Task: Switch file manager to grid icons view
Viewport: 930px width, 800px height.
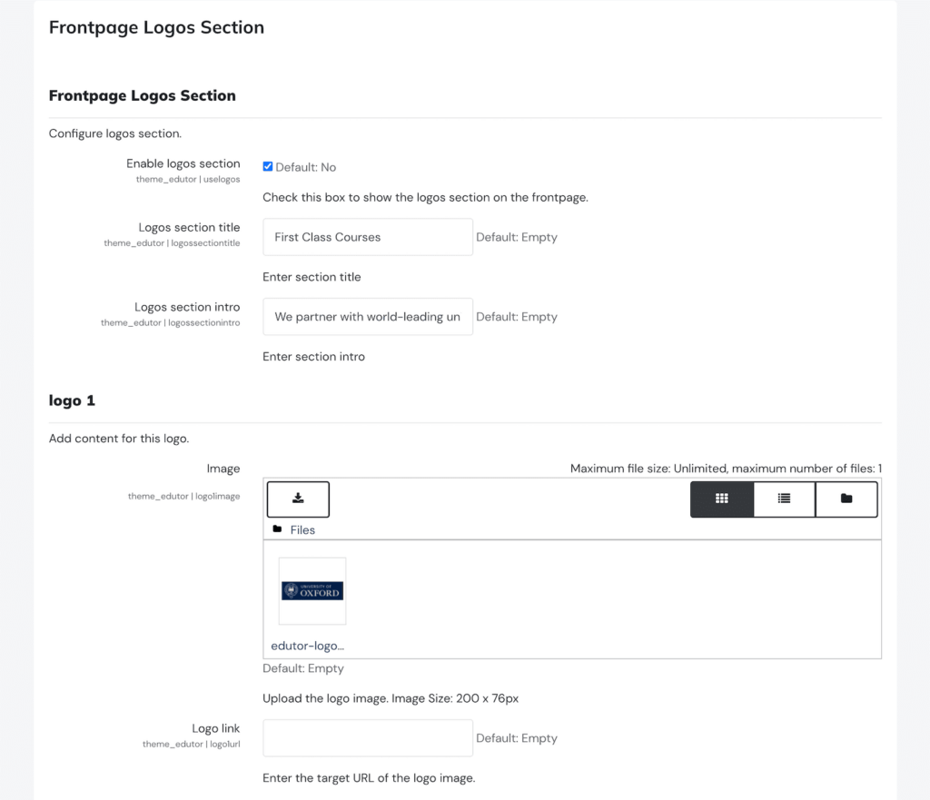Action: [722, 499]
